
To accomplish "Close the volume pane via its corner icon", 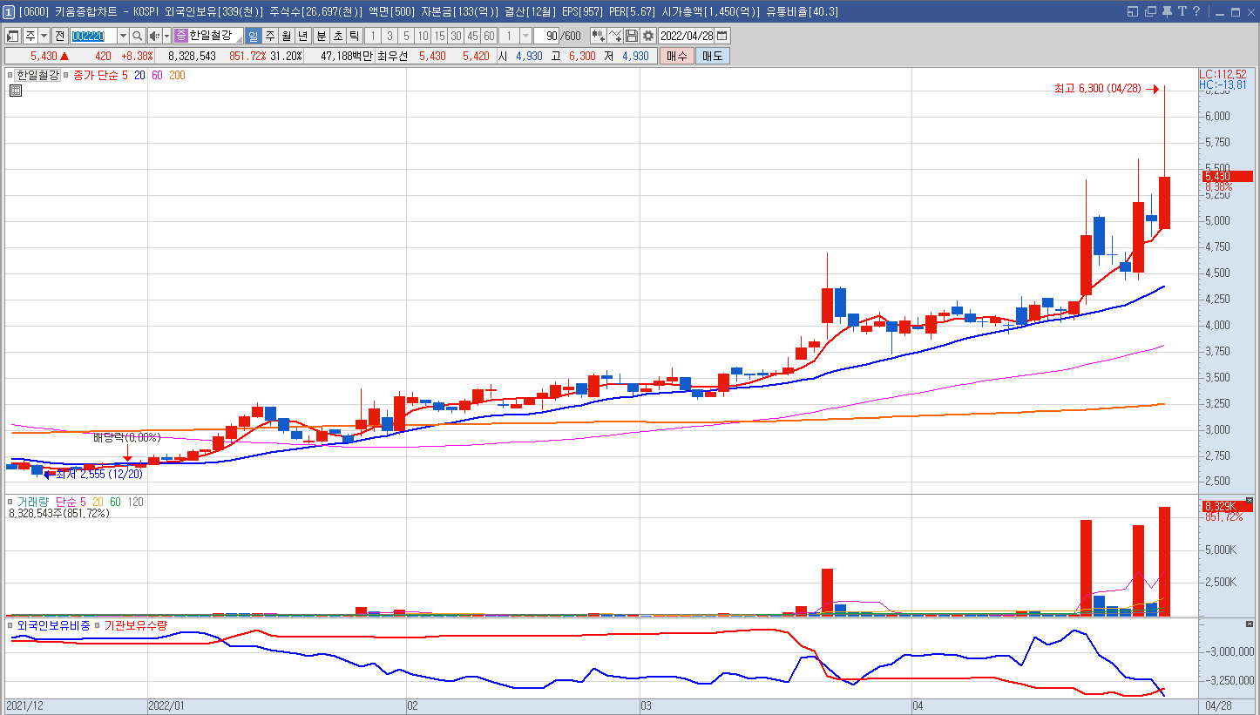I will [1249, 501].
